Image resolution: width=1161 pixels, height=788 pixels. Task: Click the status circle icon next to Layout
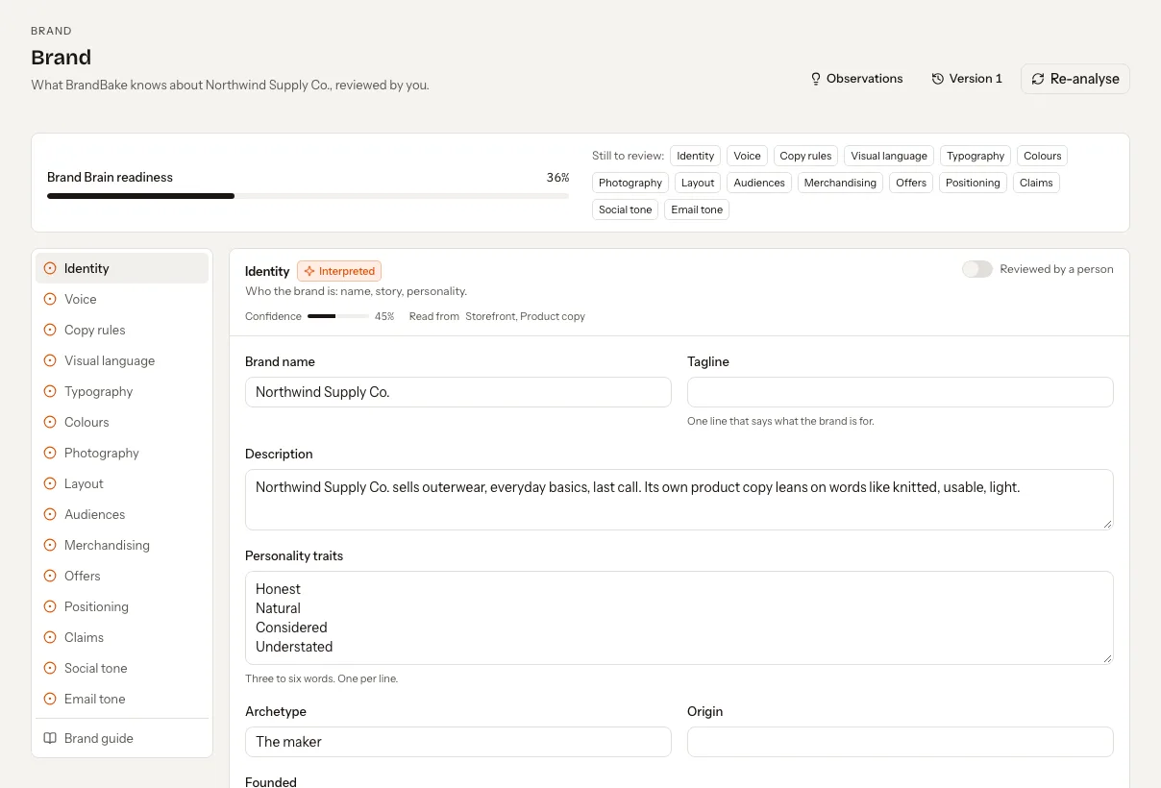click(50, 483)
